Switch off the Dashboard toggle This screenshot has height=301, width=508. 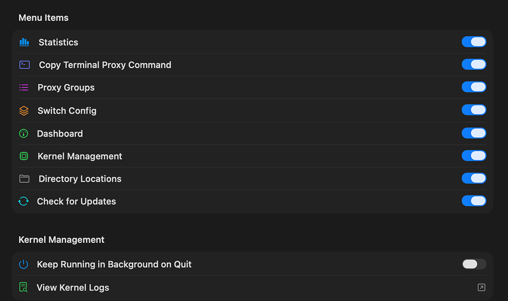click(x=474, y=133)
